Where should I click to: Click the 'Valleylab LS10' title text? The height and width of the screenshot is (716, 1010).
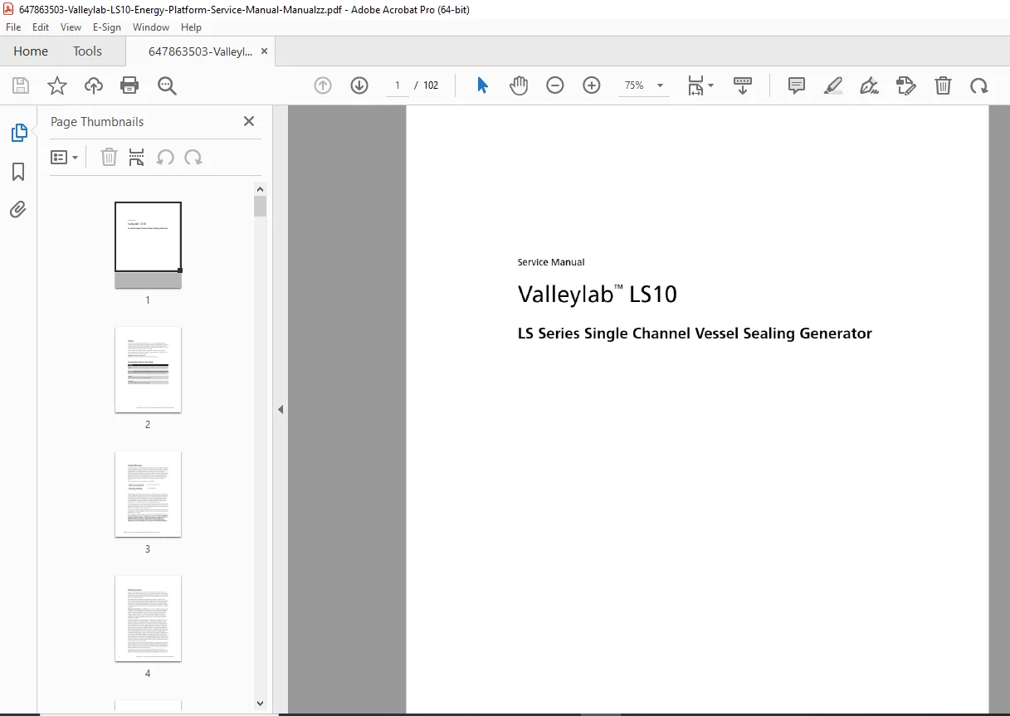click(x=598, y=295)
